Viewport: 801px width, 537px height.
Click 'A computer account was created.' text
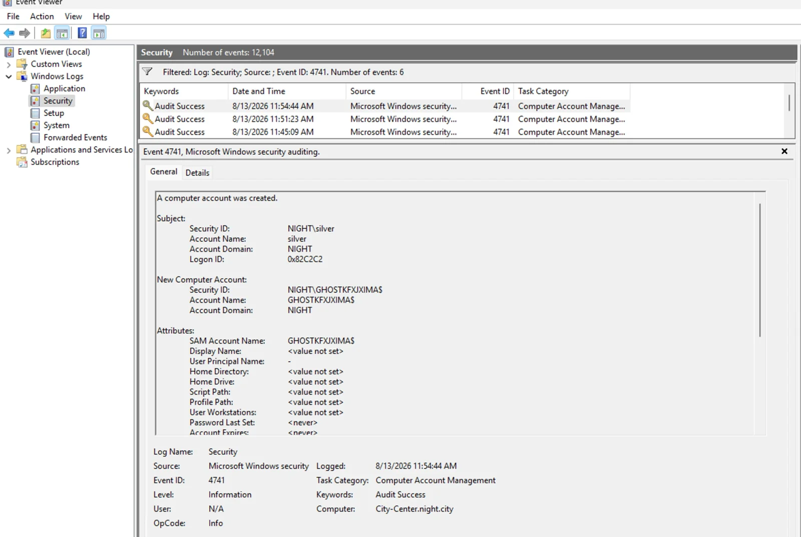tap(217, 198)
